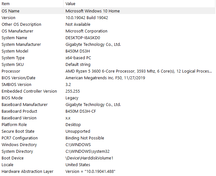Select the value Microsoft Windows 10 Home
Image resolution: width=216 pixels, height=176 pixels.
tap(93, 11)
